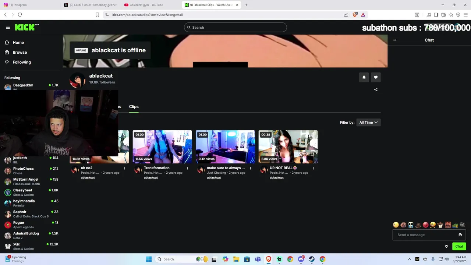This screenshot has height=265, width=471.
Task: Switch to ablackcat gym YouTube tab
Action: pyautogui.click(x=150, y=5)
